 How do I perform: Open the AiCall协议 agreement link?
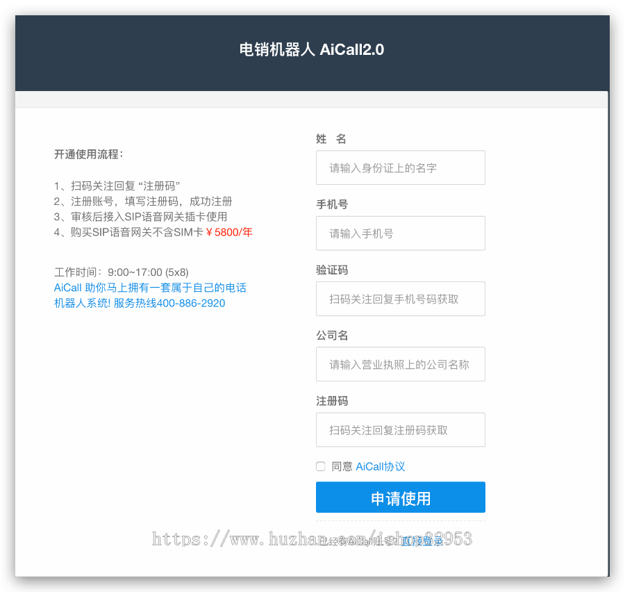coord(380,466)
